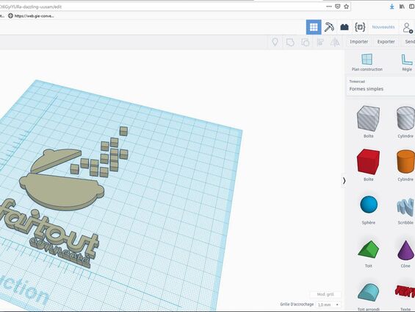This screenshot has width=415, height=312.
Task: Click the Exporter button
Action: point(386,42)
